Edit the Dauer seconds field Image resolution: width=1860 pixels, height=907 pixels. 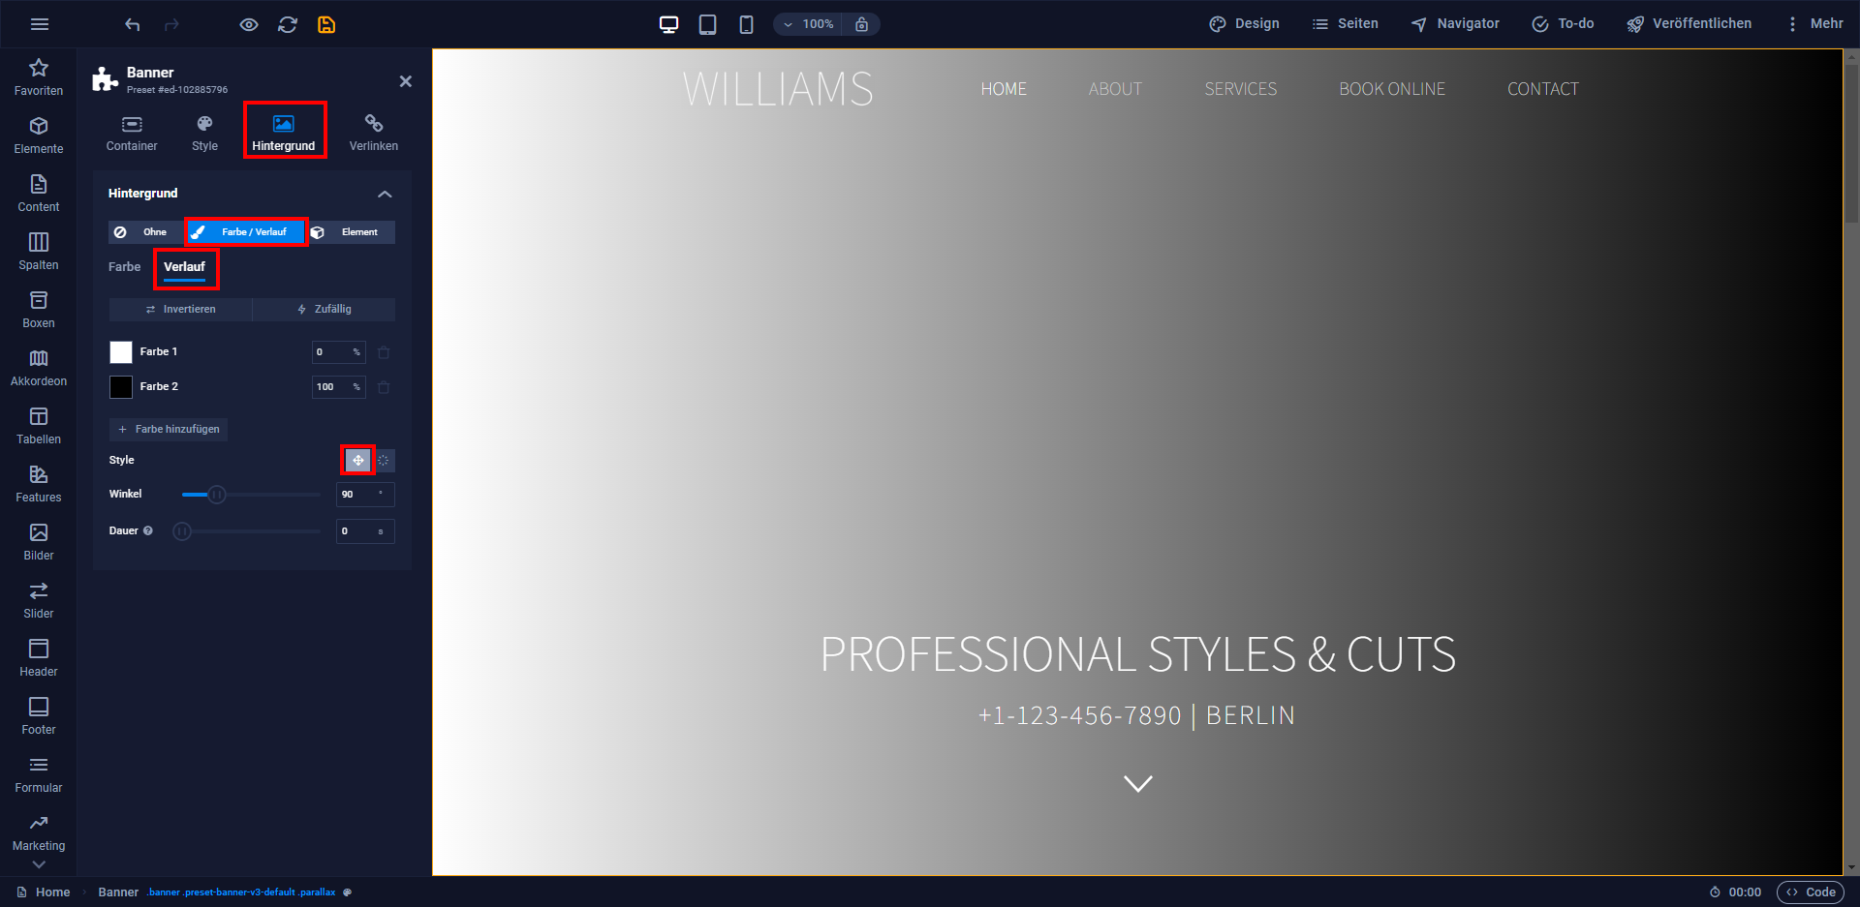click(365, 531)
